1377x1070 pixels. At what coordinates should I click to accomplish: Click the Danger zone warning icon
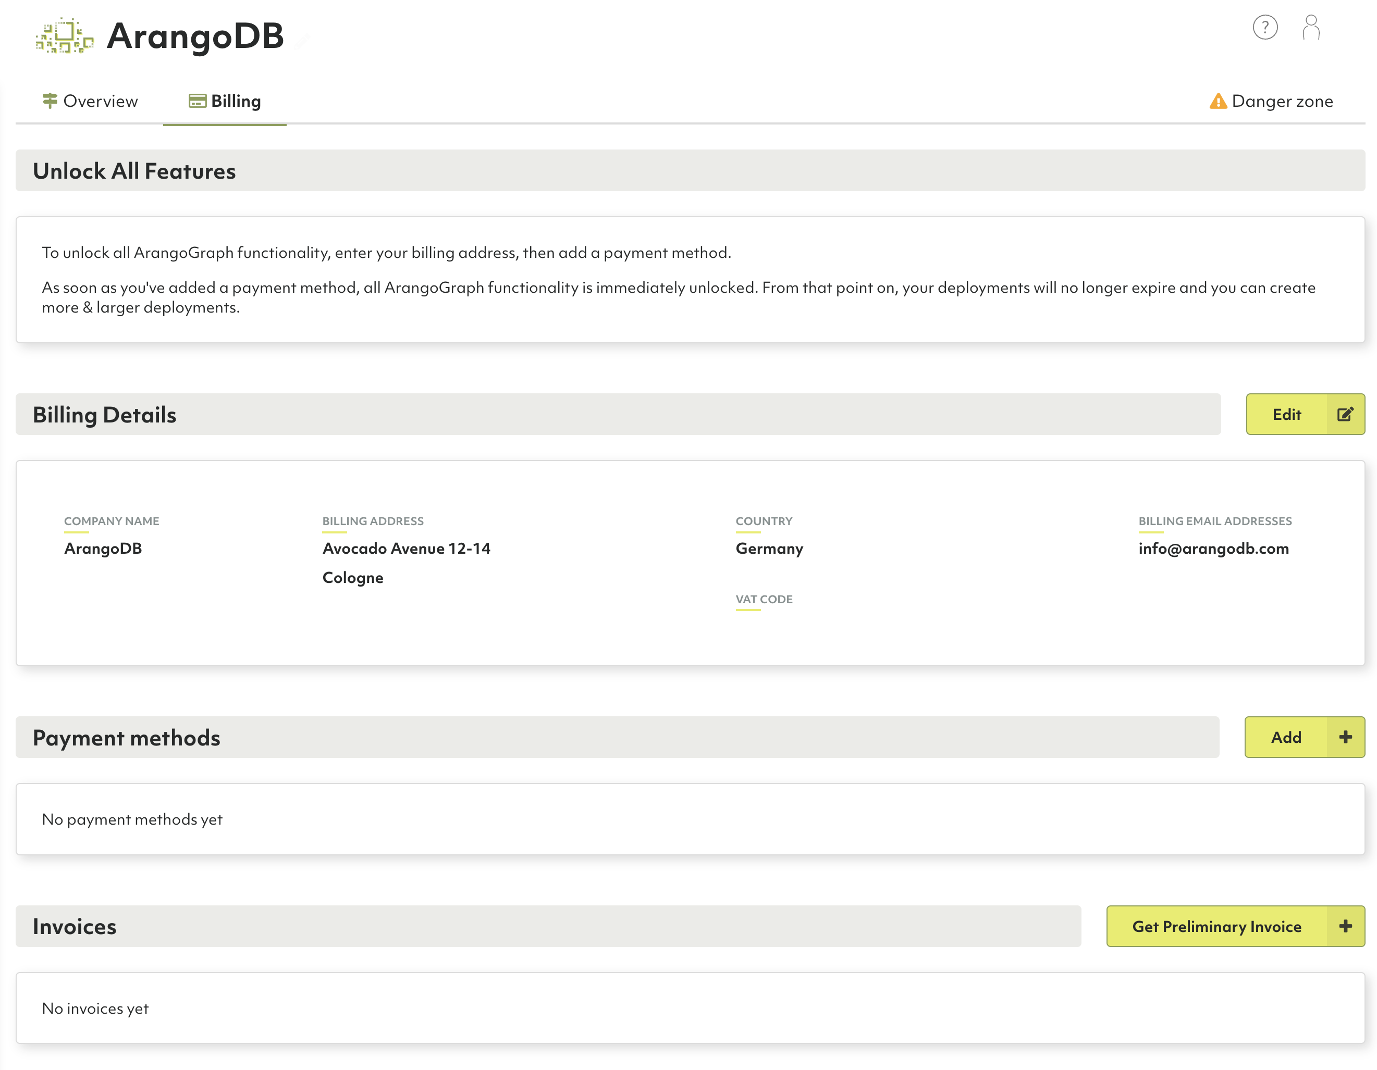[x=1218, y=101]
